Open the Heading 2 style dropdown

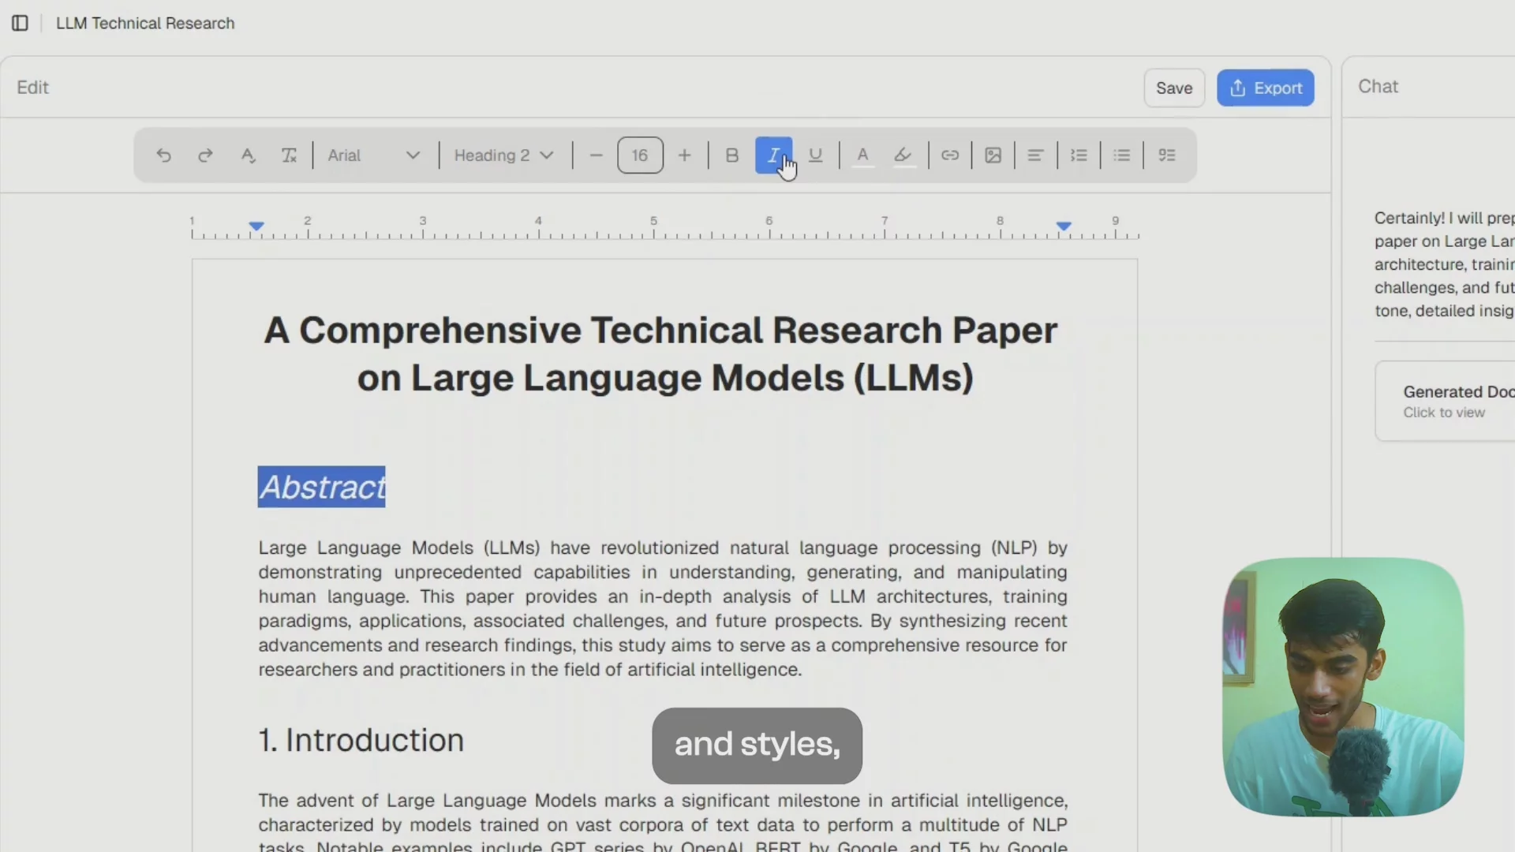click(x=503, y=155)
